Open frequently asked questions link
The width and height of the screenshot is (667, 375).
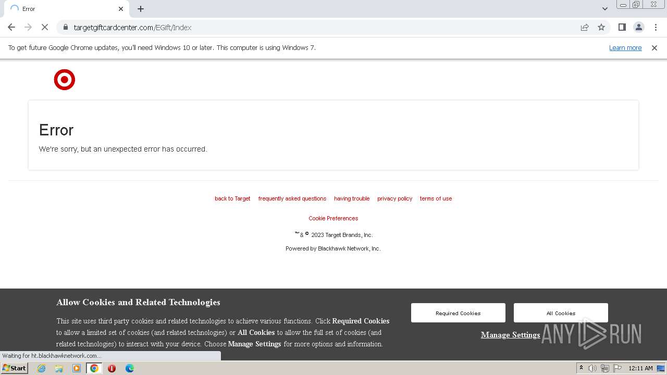(x=292, y=198)
